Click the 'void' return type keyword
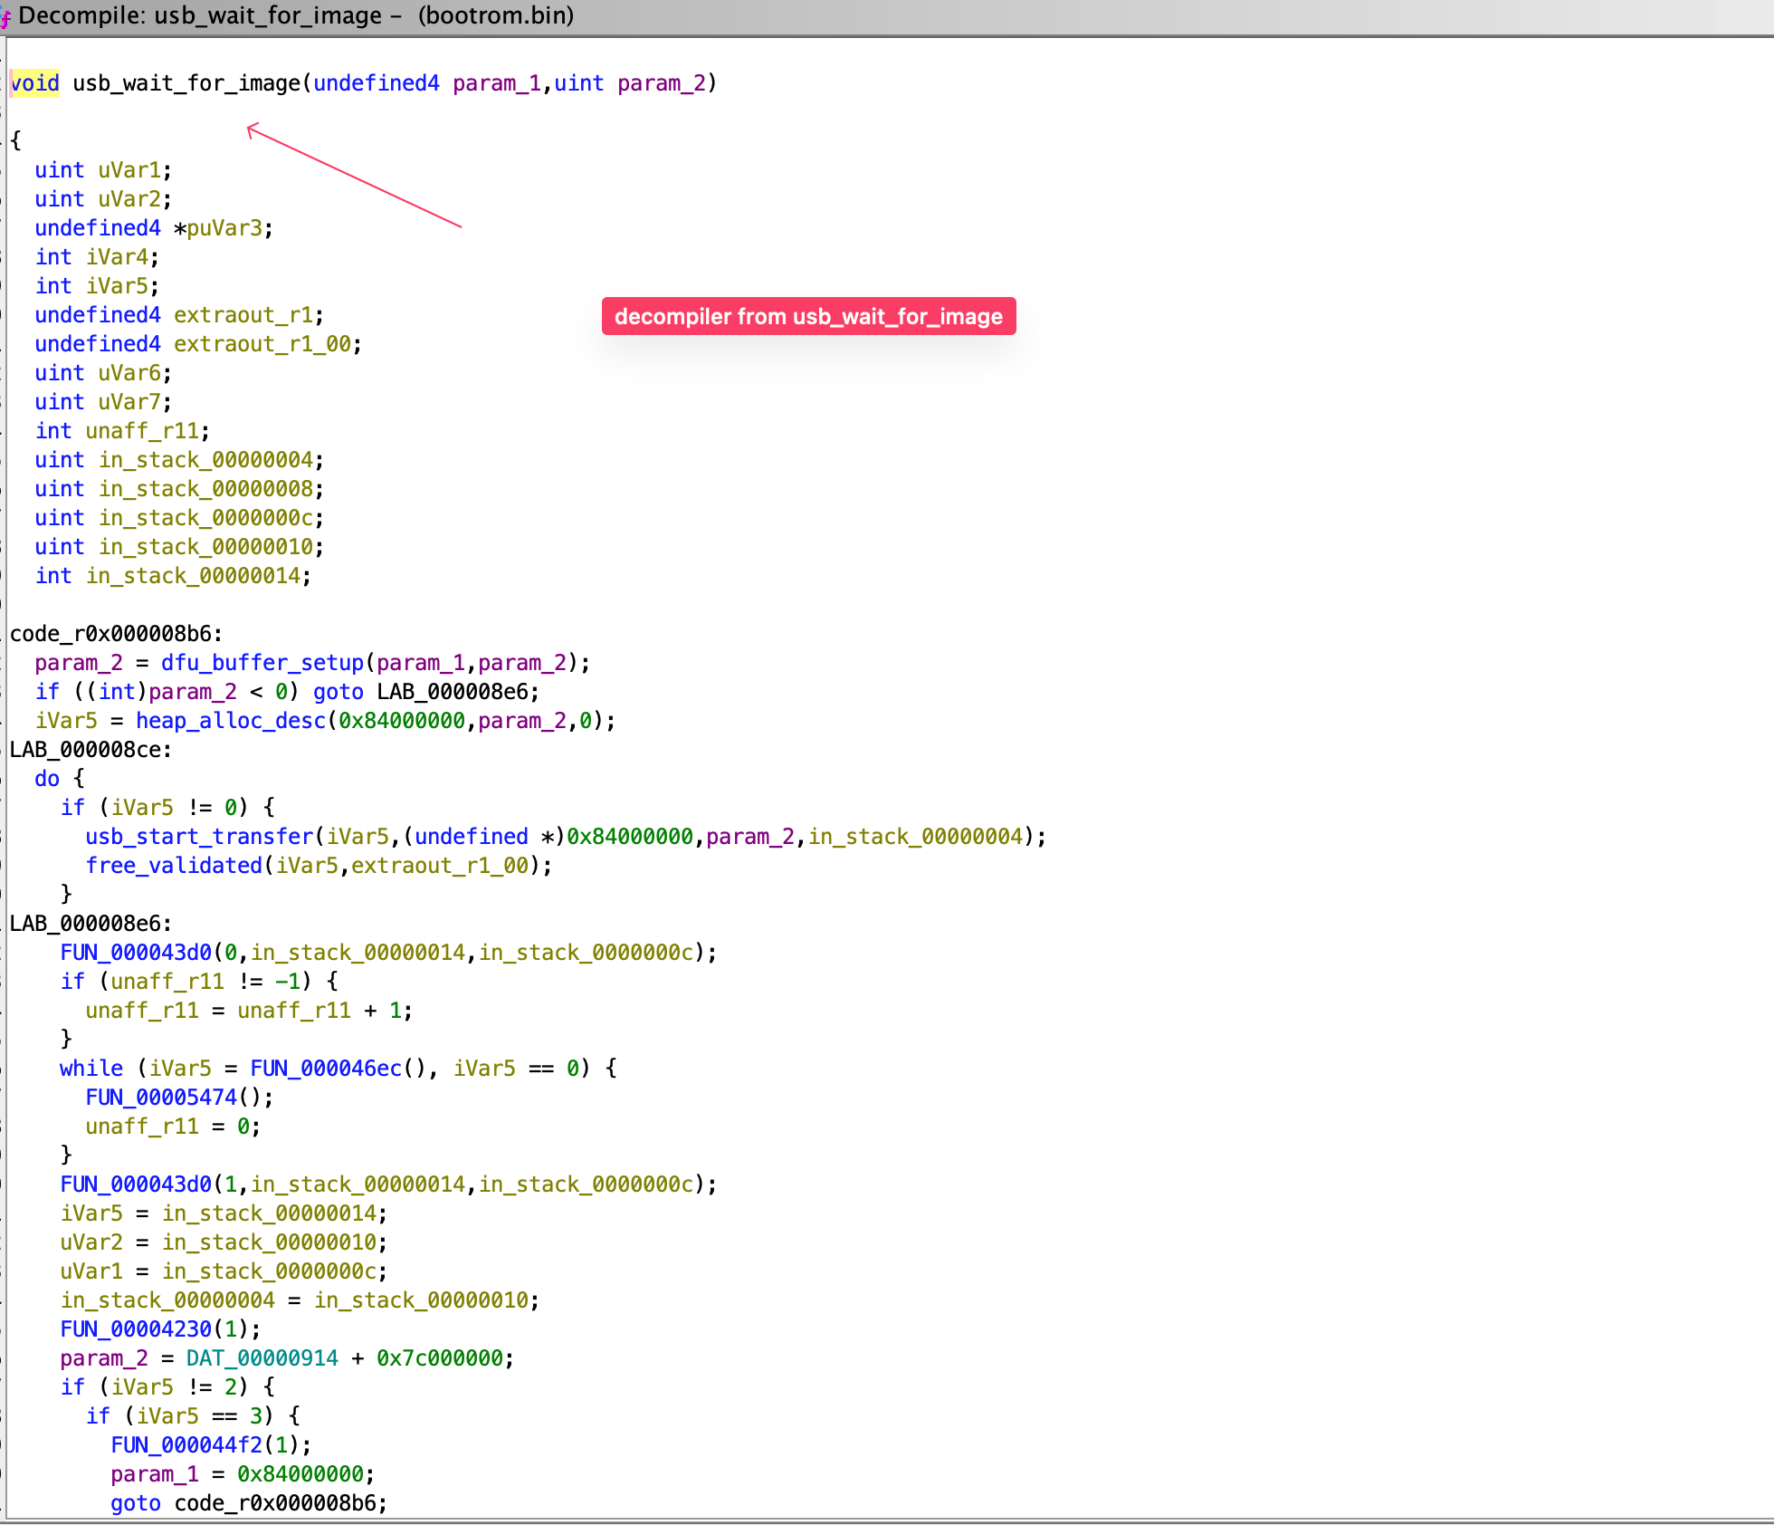The height and width of the screenshot is (1525, 1774). pos(34,83)
